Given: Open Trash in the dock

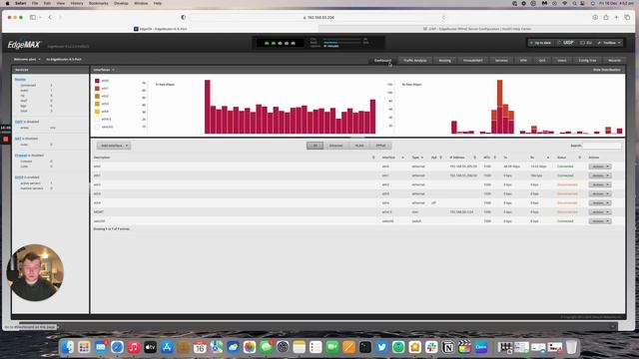Looking at the screenshot, I should click(x=571, y=347).
